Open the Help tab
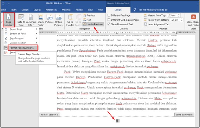The height and width of the screenshot is (128, 200). 100,10
